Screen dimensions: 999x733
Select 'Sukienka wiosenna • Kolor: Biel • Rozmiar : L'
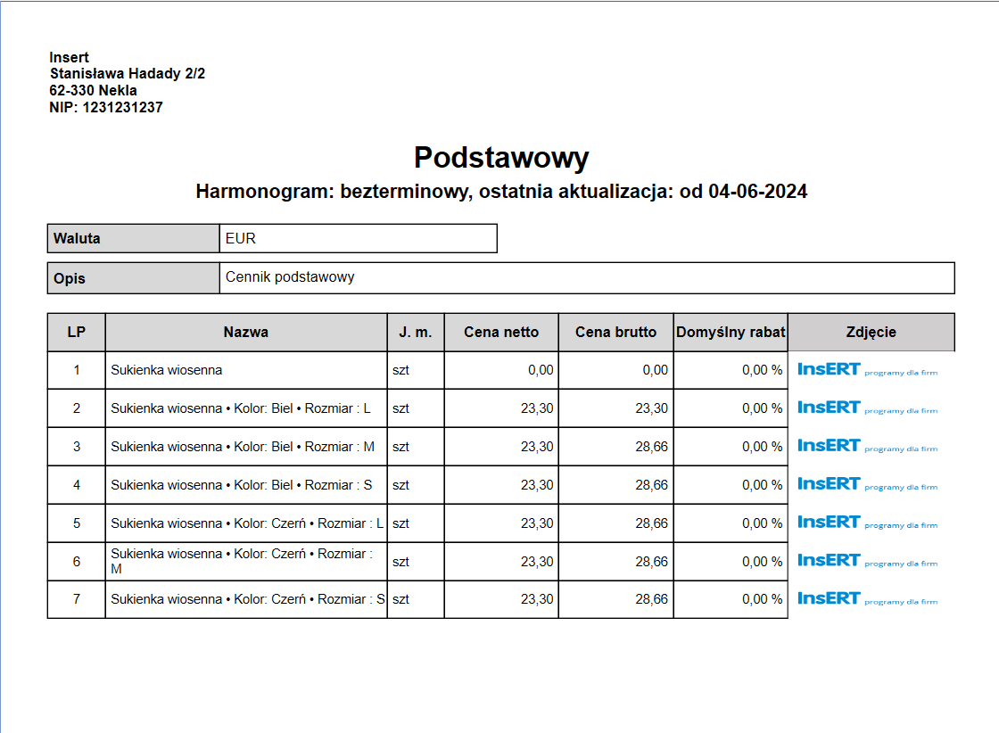click(241, 408)
